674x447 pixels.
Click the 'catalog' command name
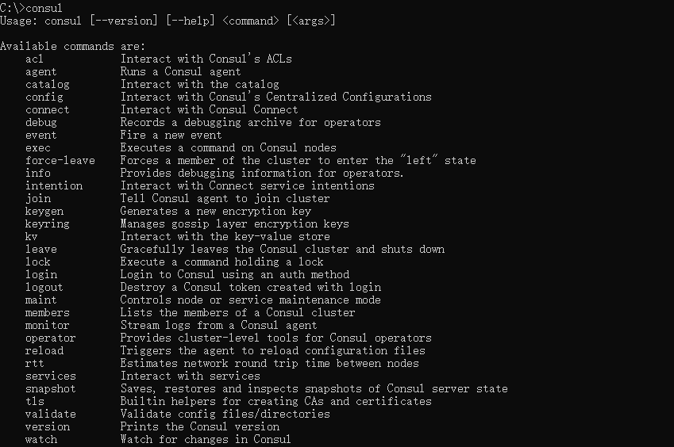(x=47, y=84)
